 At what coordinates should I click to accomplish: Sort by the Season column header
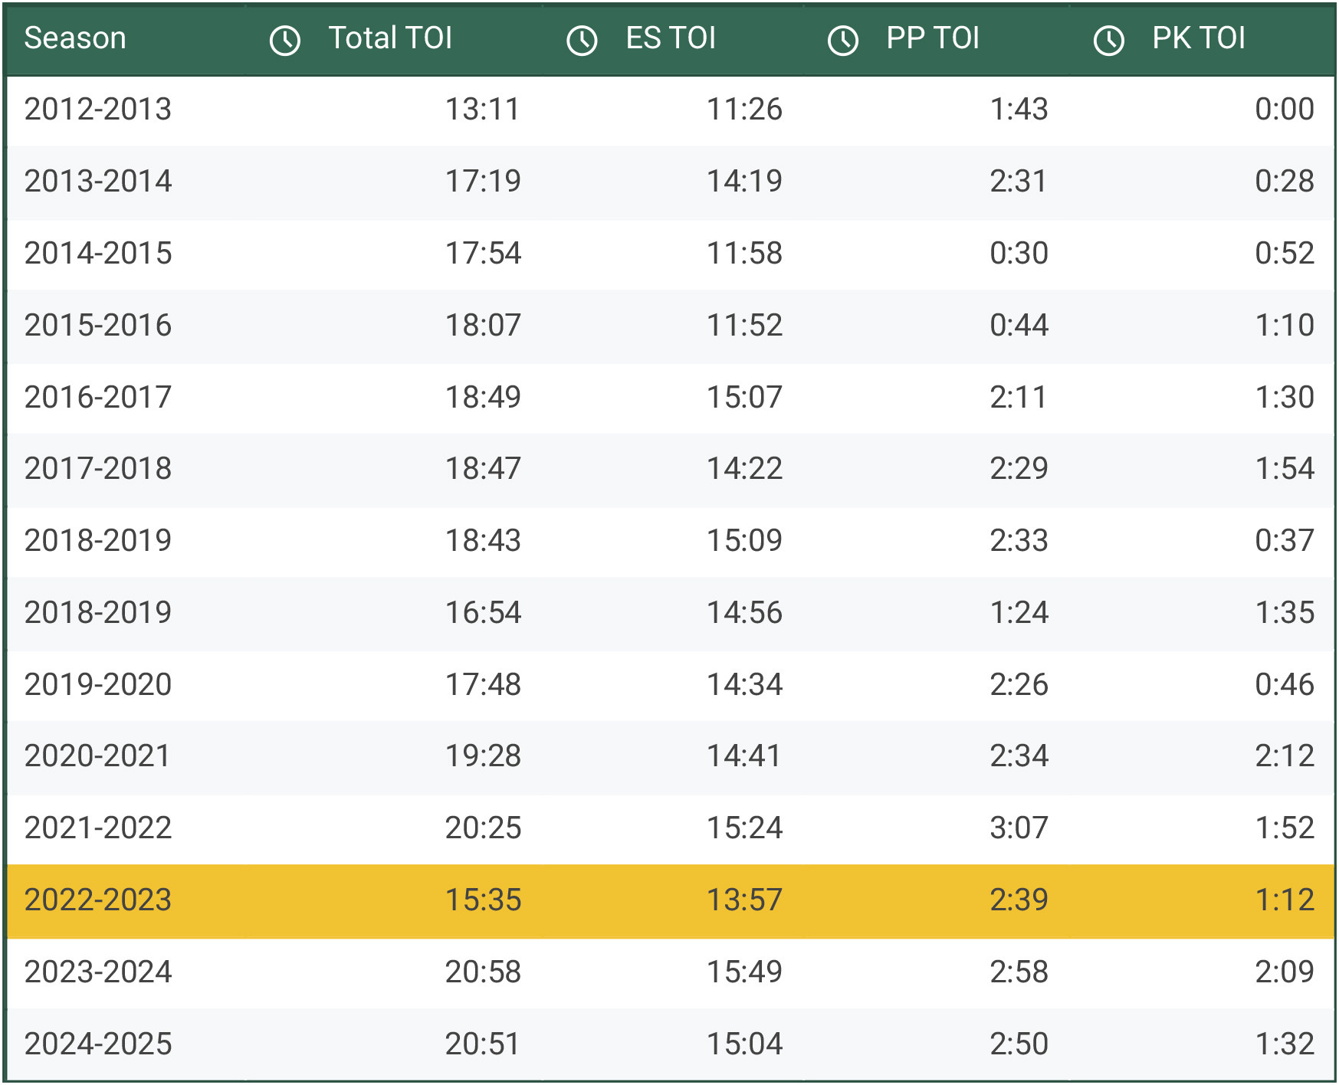(x=75, y=38)
